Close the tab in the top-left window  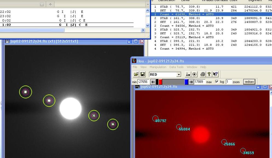(42, 4)
